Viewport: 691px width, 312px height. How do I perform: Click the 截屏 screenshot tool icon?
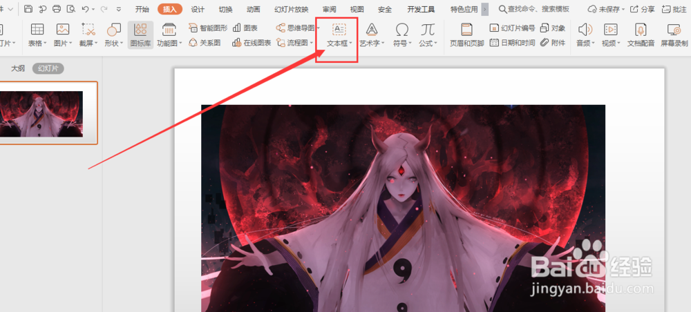click(x=88, y=30)
